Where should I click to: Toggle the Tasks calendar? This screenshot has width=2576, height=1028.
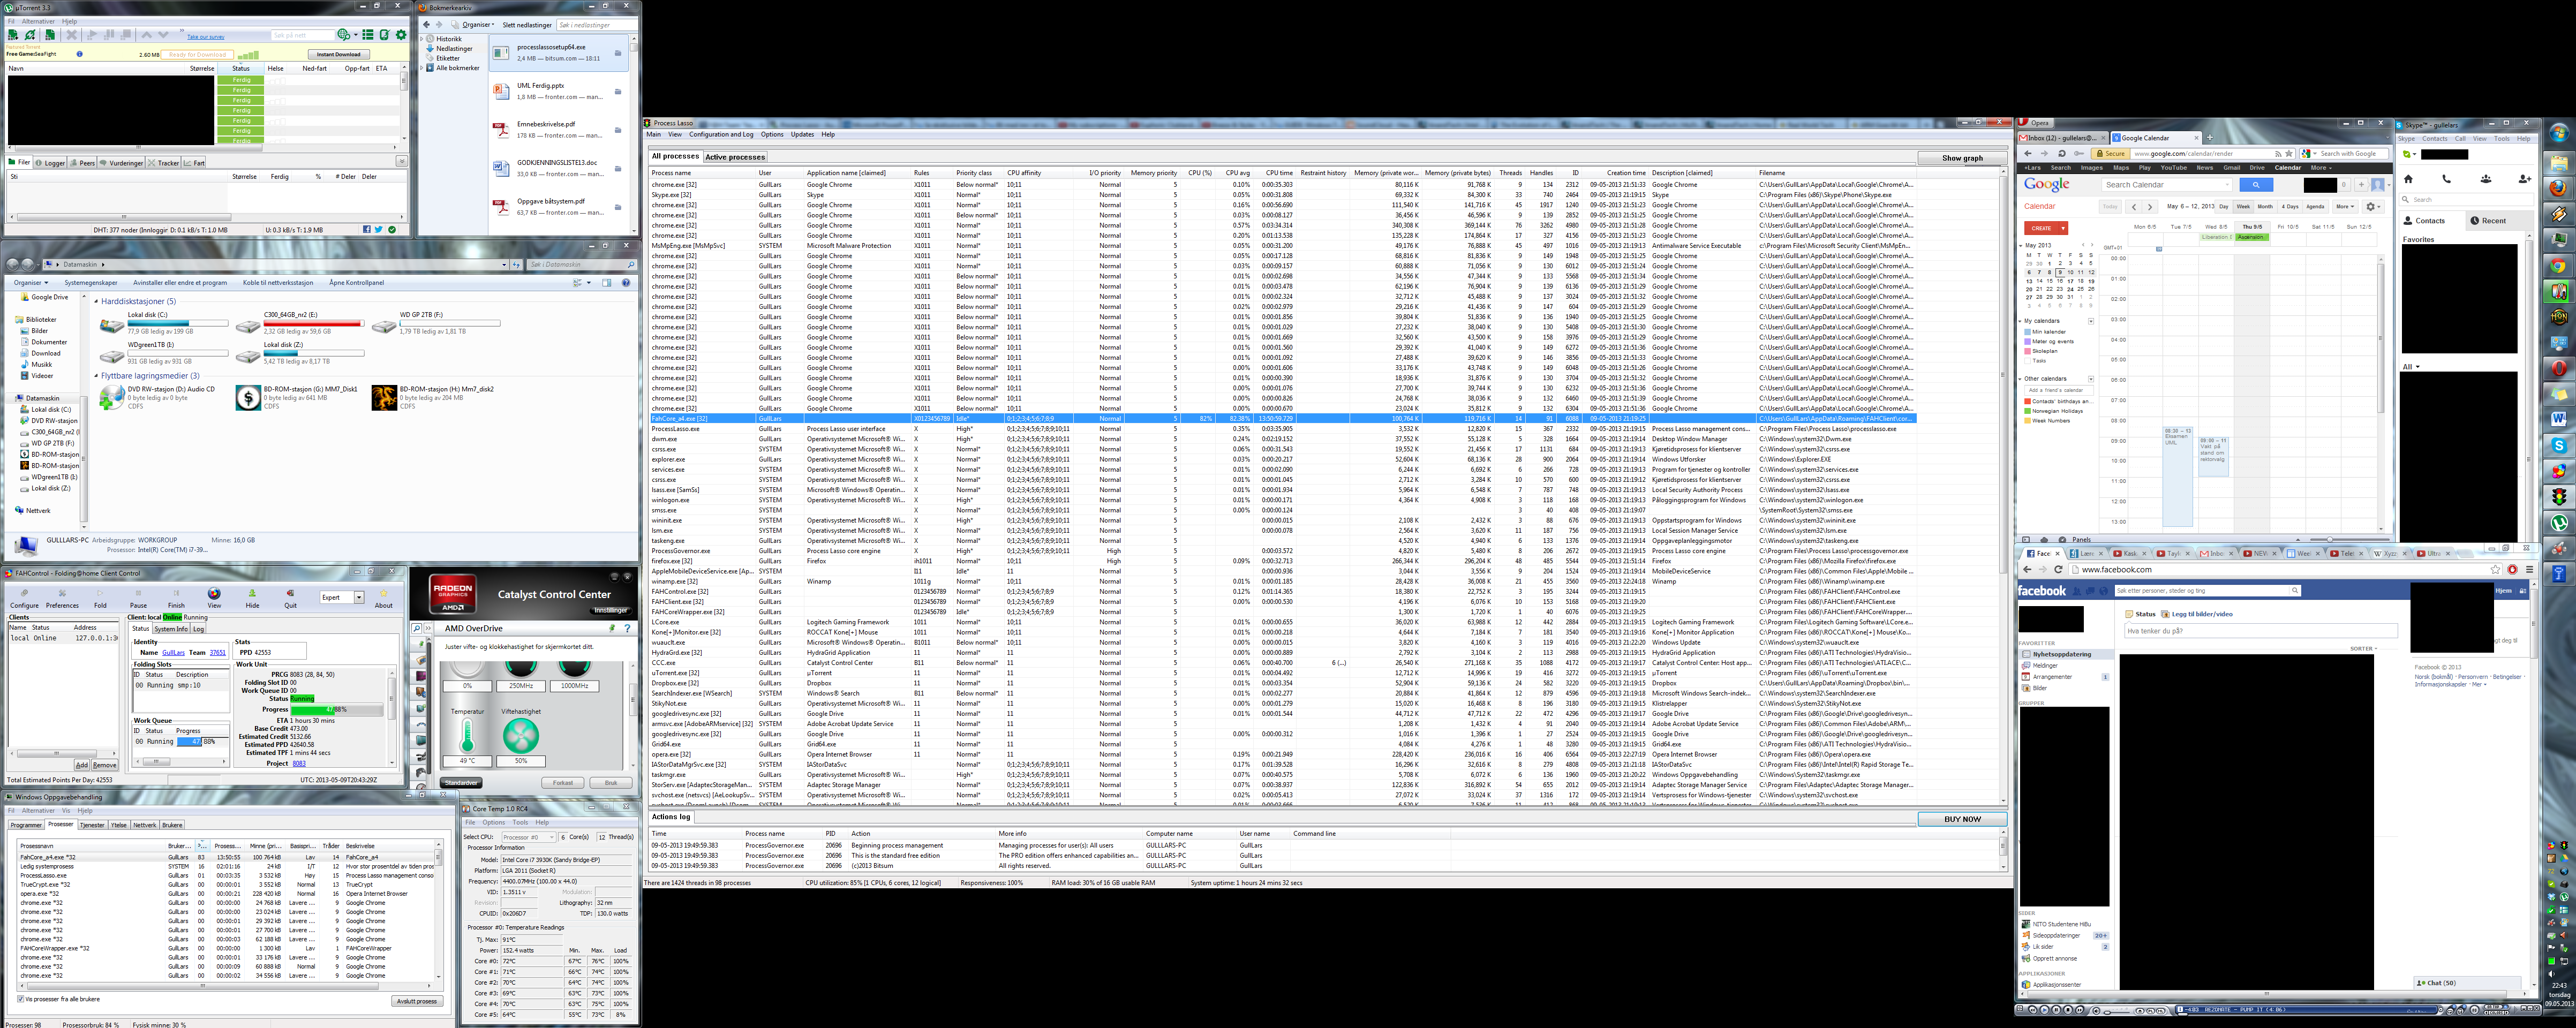2028,361
